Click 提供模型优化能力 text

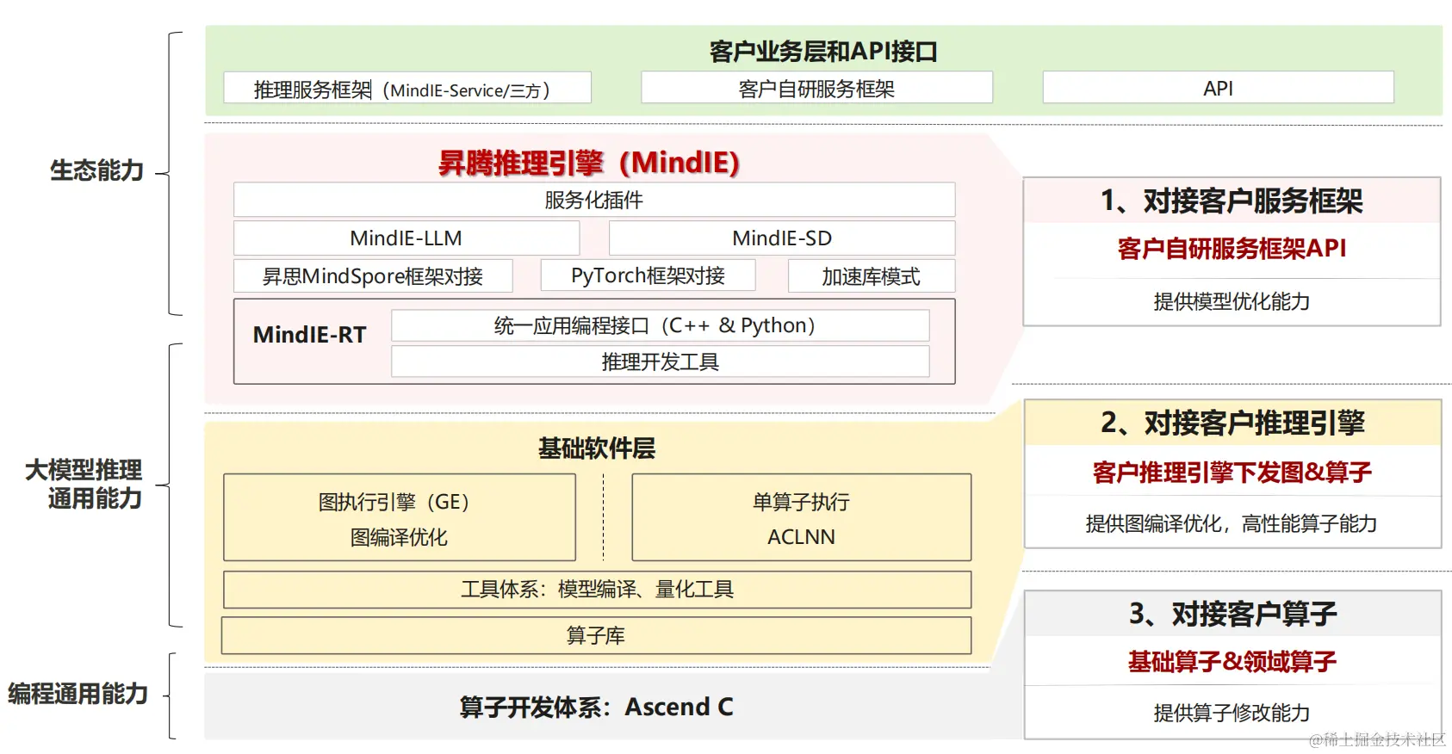[x=1232, y=301]
